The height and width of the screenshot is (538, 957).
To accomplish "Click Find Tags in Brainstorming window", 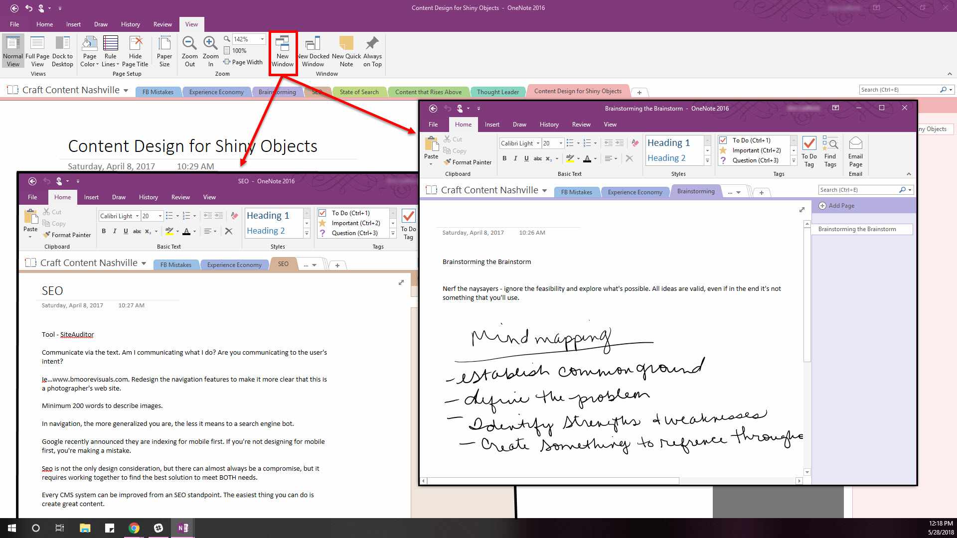I will coord(830,151).
